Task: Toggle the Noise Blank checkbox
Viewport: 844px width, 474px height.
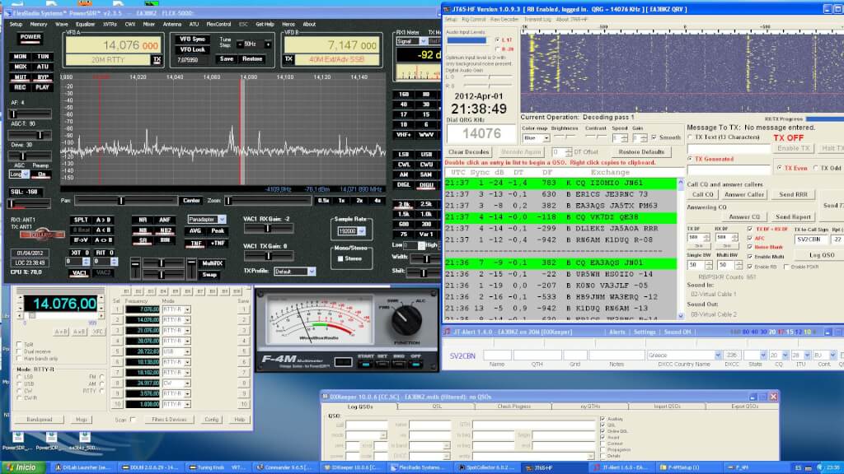Action: point(750,247)
